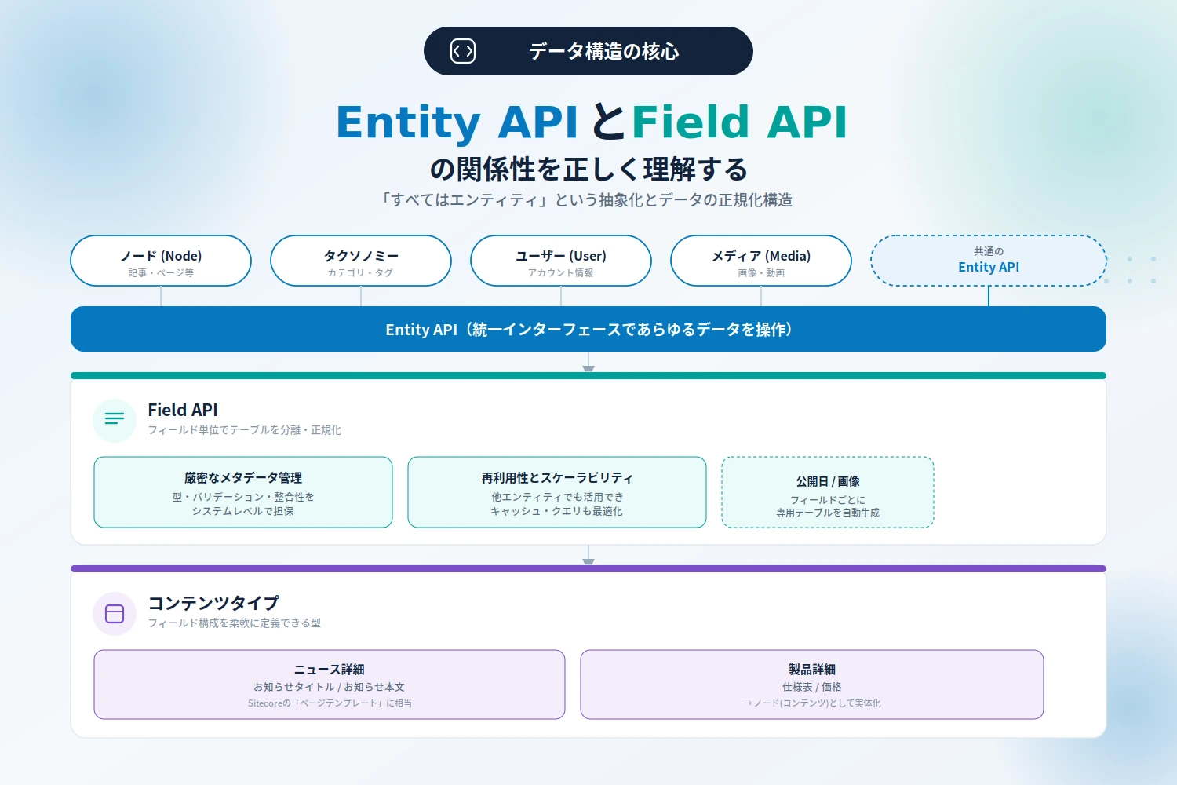Click the 仕様表 / 価格 text

pyautogui.click(x=812, y=687)
